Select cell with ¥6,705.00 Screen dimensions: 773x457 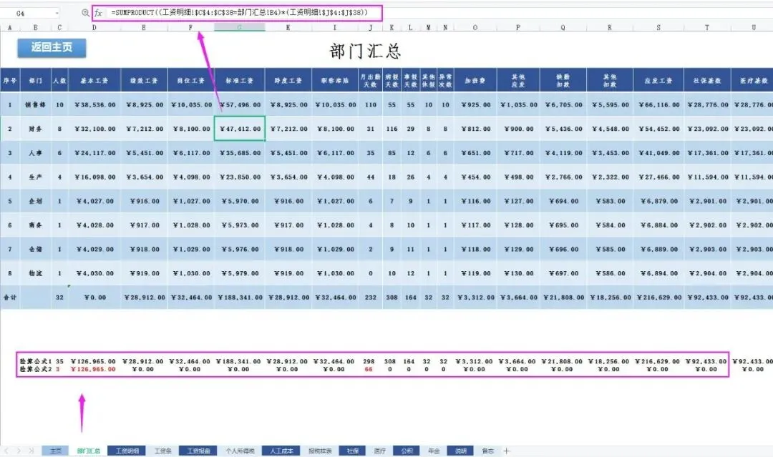[563, 104]
